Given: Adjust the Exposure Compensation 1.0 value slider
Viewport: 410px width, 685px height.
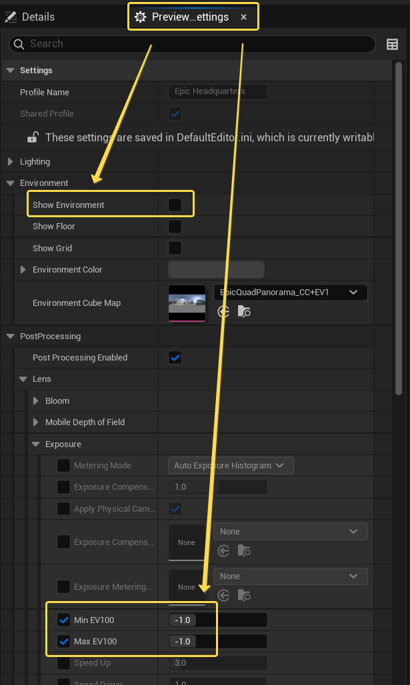Looking at the screenshot, I should 218,486.
